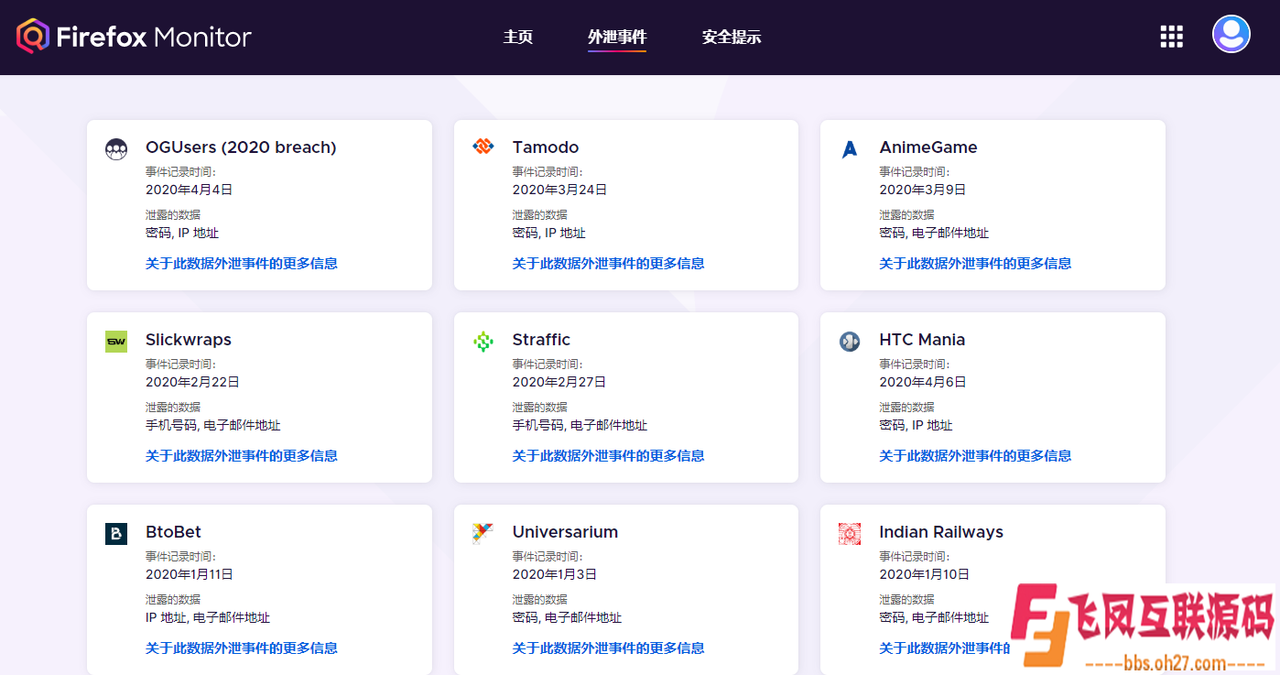Click the date 2020年3月9日

[x=923, y=190]
